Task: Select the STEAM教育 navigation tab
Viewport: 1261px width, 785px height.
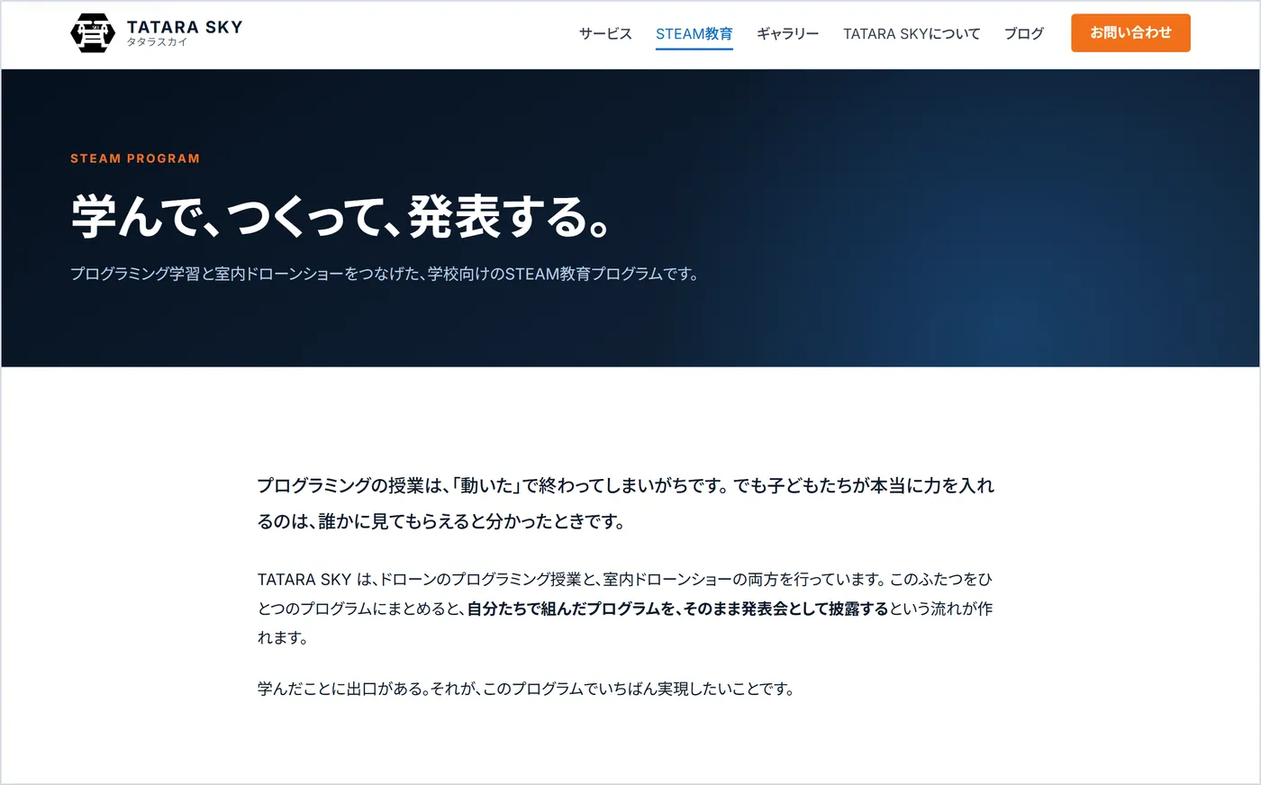Action: pyautogui.click(x=694, y=33)
